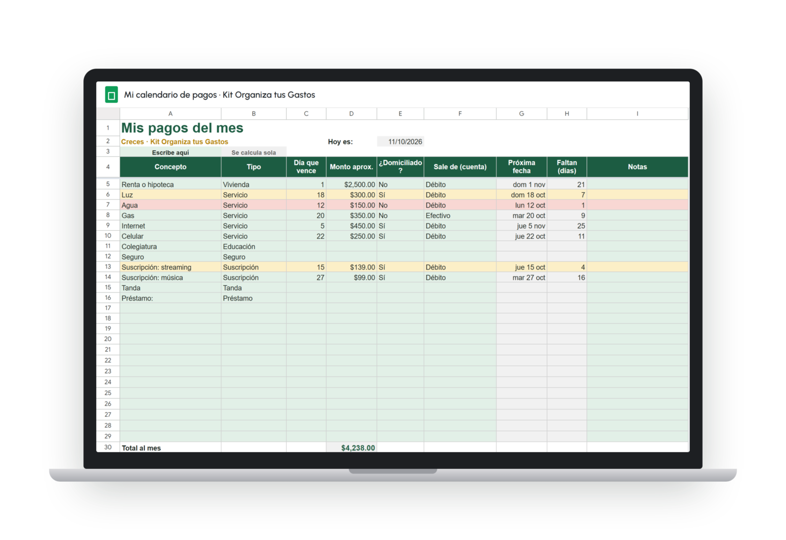The height and width of the screenshot is (540, 786).
Task: Click the 'Se calcula sola' legend cell
Action: tap(254, 152)
